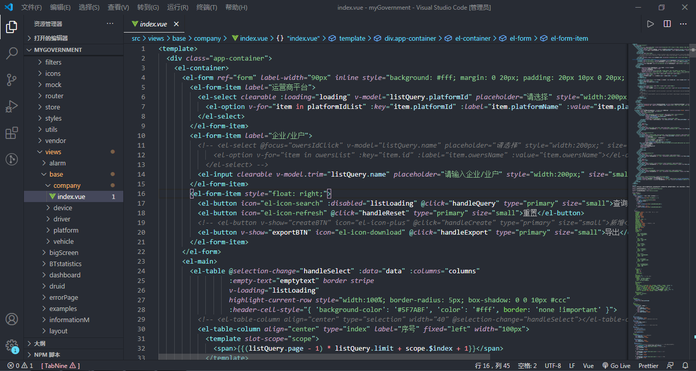696x371 pixels.
Task: Open the Manage gear icon
Action: pyautogui.click(x=12, y=346)
